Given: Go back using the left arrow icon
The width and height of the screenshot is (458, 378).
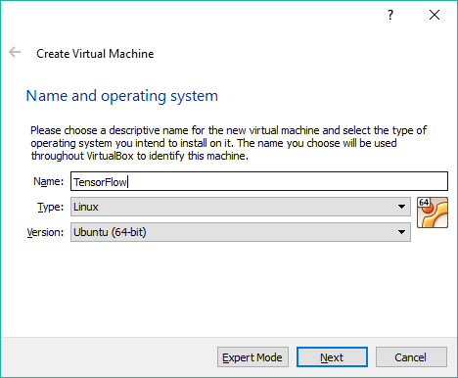Looking at the screenshot, I should click(x=15, y=52).
